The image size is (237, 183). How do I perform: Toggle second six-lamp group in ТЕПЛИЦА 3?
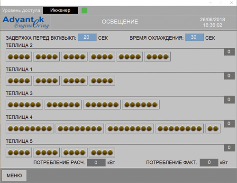(63, 105)
